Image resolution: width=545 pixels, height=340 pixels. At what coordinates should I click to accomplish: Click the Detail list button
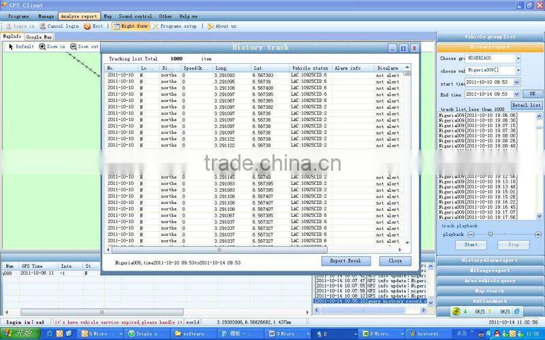[x=527, y=105]
